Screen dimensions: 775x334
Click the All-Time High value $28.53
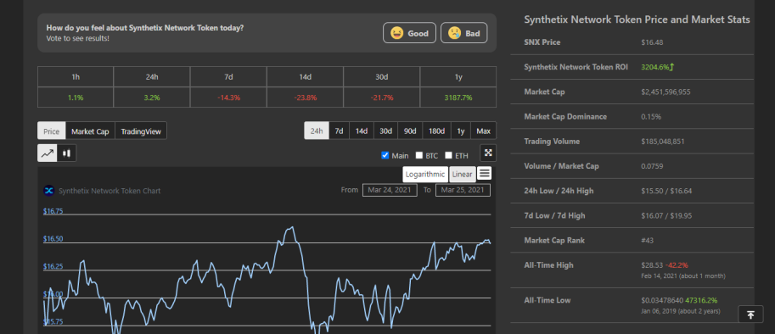click(x=652, y=265)
